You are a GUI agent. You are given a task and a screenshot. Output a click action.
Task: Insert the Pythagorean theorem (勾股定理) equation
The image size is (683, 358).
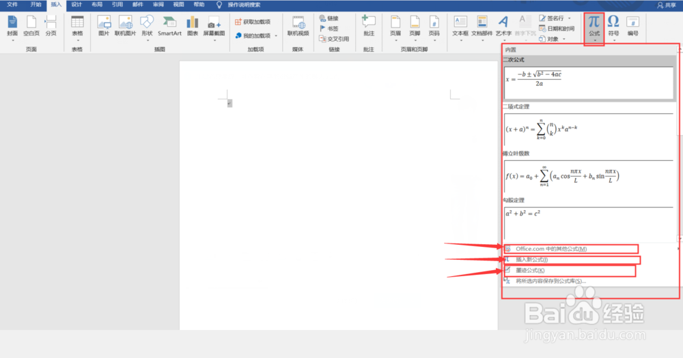pos(589,223)
